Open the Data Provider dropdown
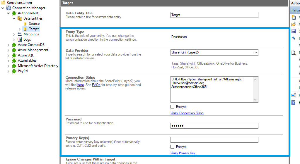The image size is (300, 164). (x=255, y=53)
